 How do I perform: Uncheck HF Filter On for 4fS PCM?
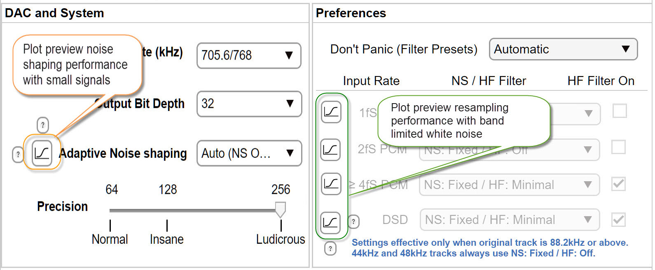click(618, 184)
